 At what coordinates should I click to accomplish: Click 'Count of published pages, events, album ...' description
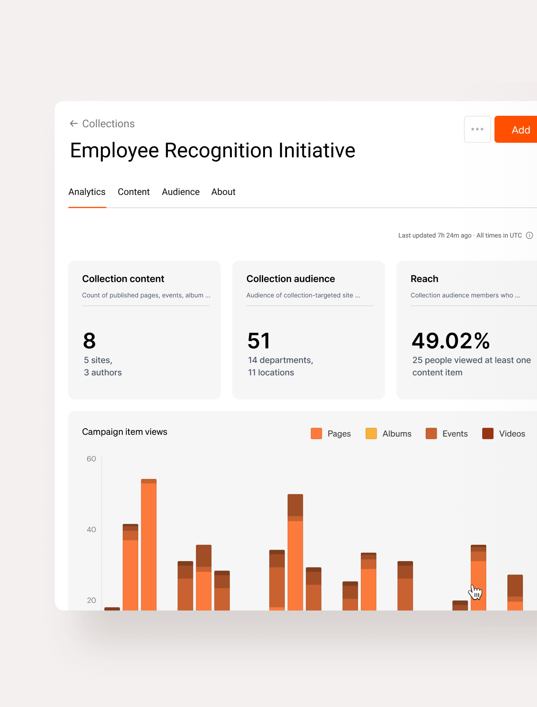pyautogui.click(x=146, y=295)
